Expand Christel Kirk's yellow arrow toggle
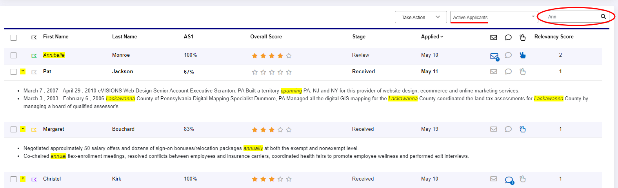Image resolution: width=618 pixels, height=188 pixels. (23, 178)
